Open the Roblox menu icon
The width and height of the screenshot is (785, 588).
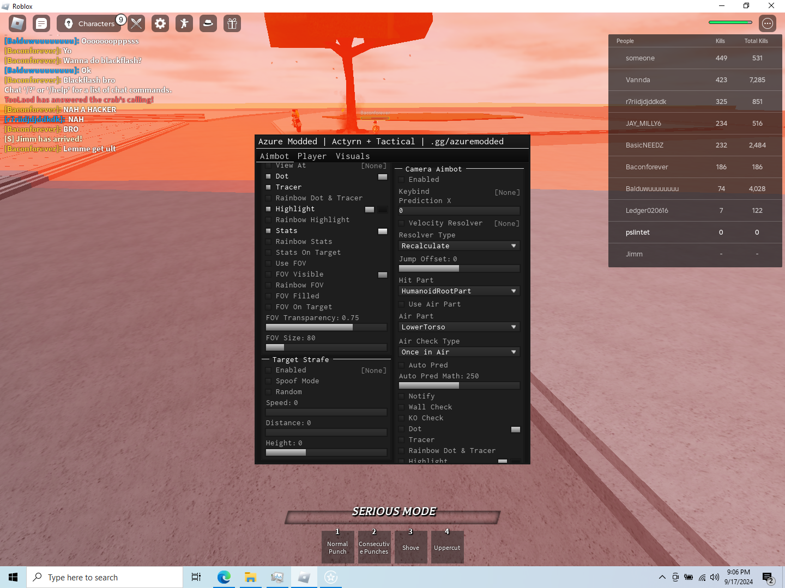(x=17, y=23)
